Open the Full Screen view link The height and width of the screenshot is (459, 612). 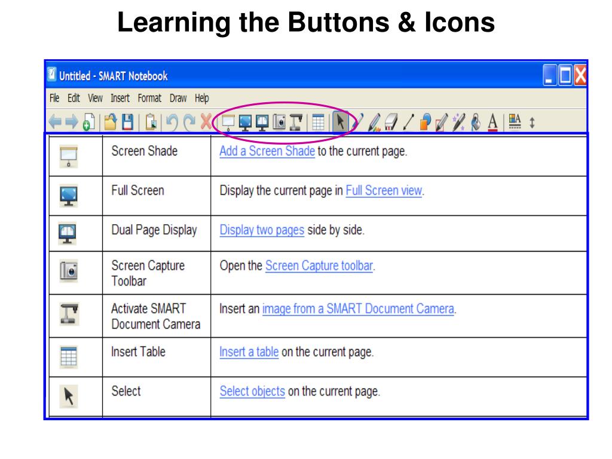tap(384, 191)
